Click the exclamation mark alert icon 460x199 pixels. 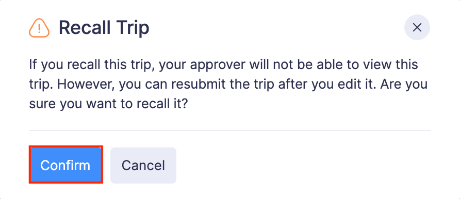click(x=39, y=28)
